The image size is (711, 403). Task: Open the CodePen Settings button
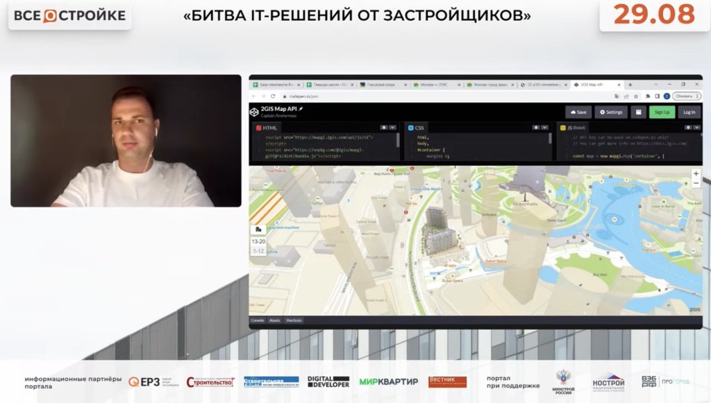tap(611, 112)
